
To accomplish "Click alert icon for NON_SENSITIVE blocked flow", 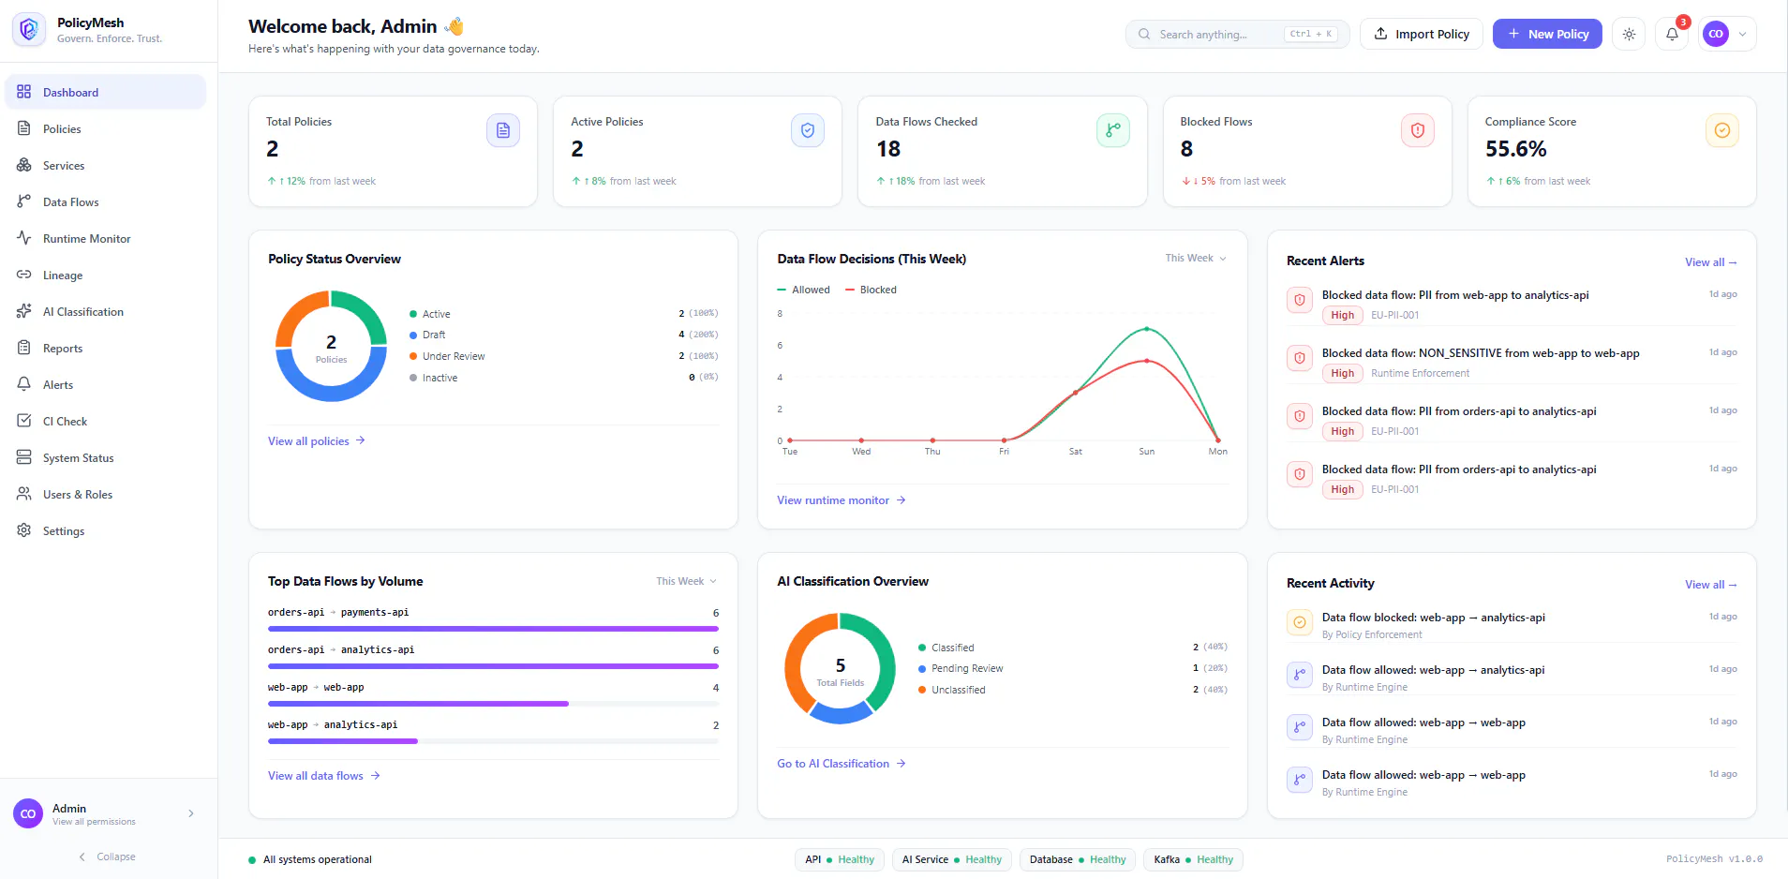I will [x=1300, y=358].
